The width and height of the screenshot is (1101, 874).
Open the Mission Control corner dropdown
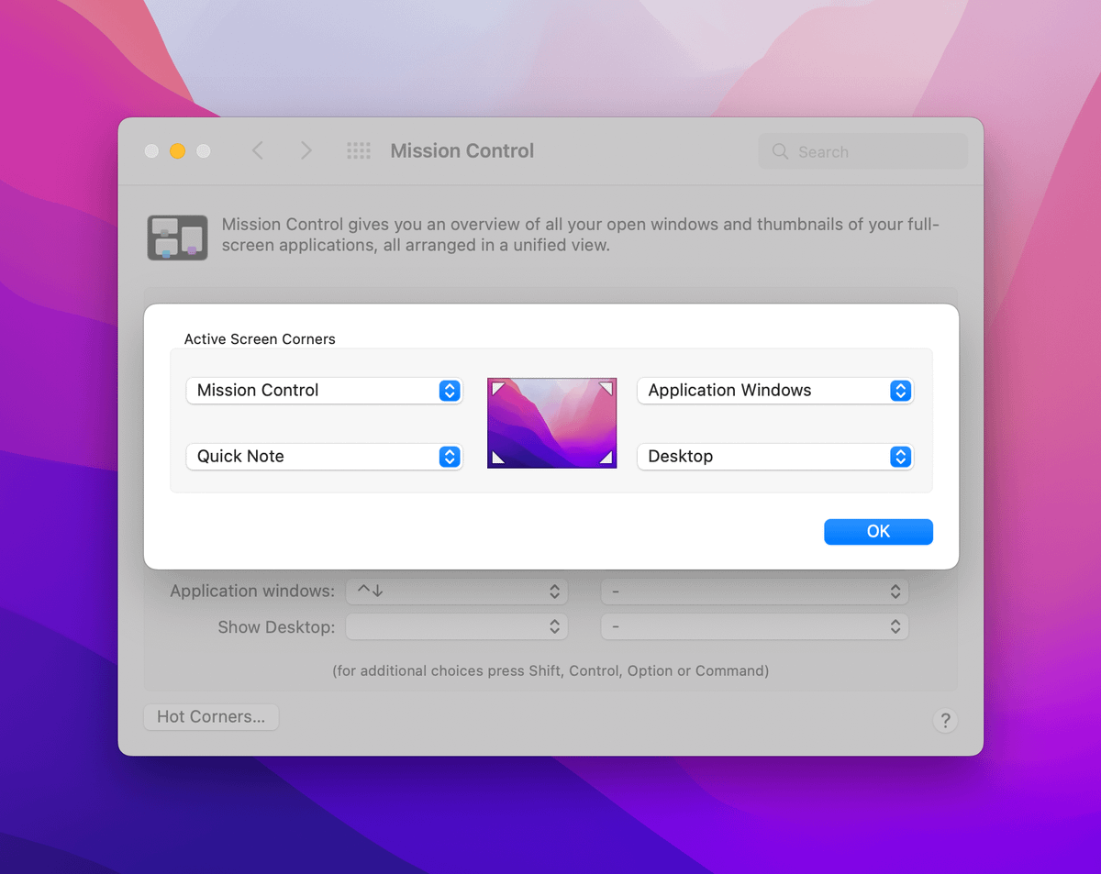(324, 391)
